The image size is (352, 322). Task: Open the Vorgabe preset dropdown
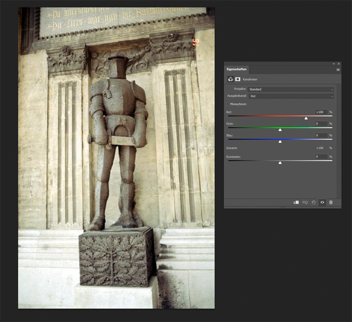pos(291,89)
